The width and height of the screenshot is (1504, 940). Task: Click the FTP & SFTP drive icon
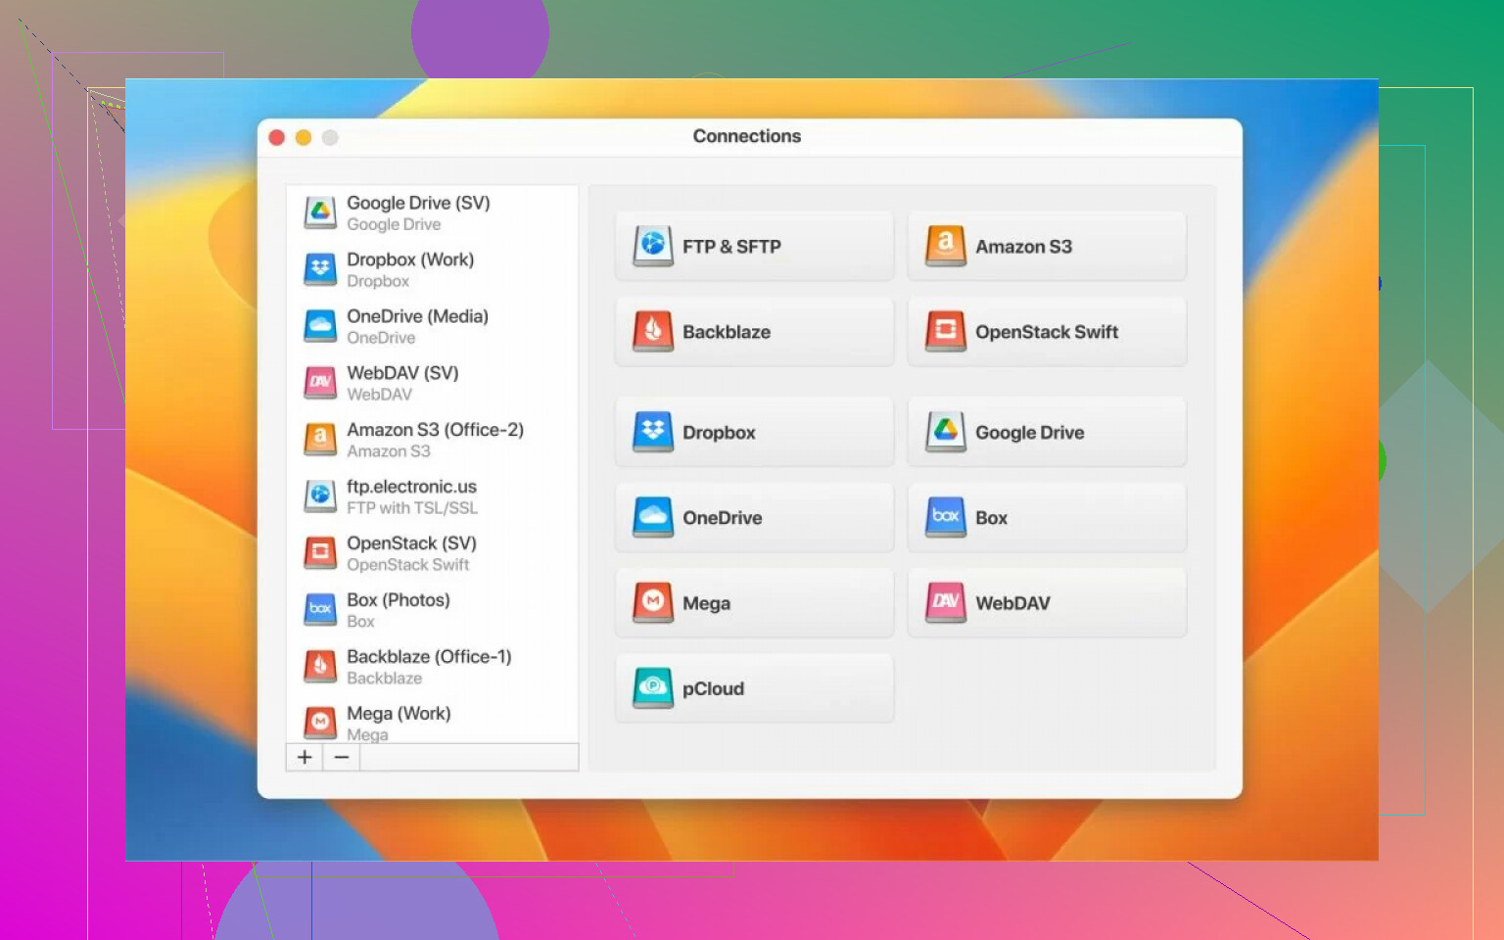[653, 246]
